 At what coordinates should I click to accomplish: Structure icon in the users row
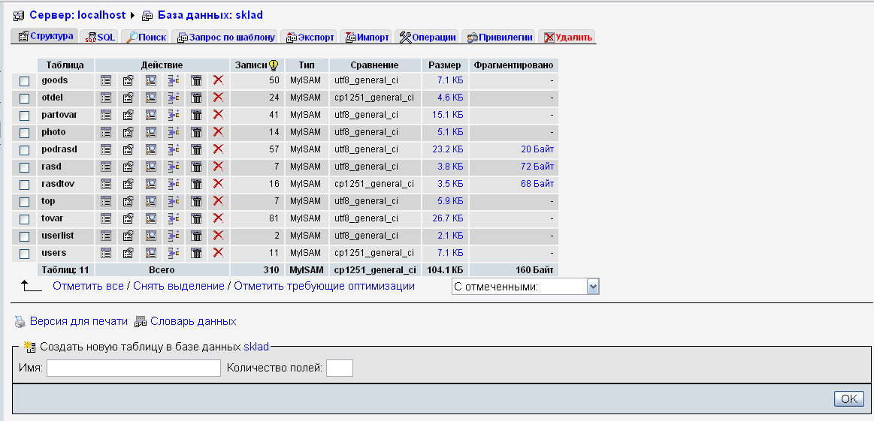point(129,253)
